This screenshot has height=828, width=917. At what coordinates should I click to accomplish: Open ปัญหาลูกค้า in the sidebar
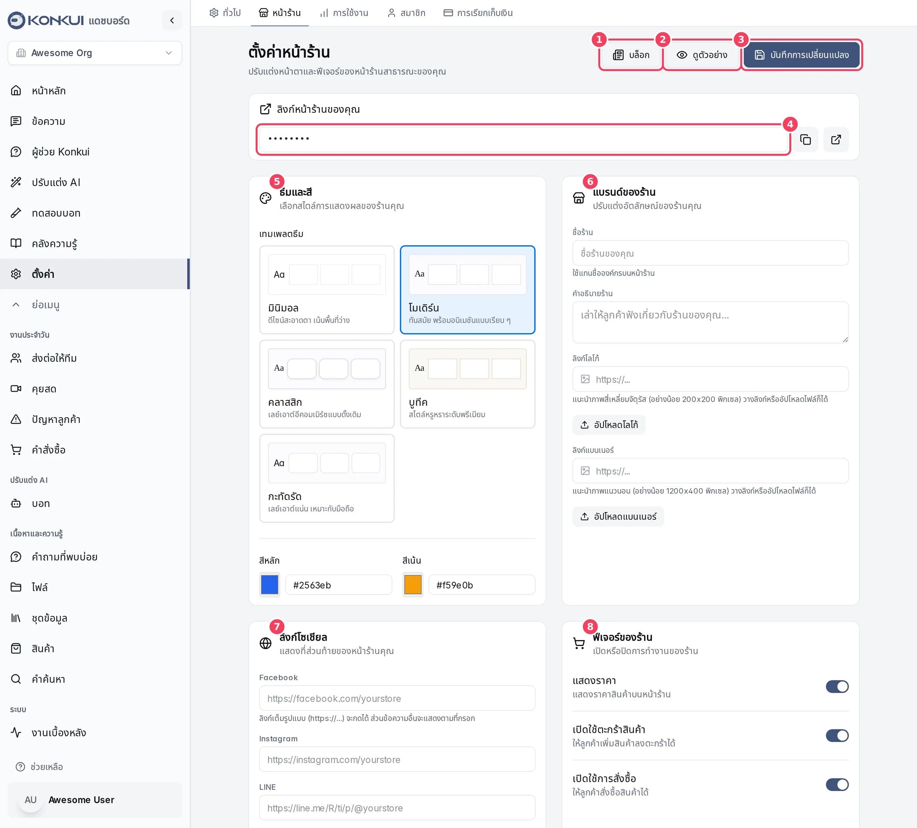click(x=95, y=419)
